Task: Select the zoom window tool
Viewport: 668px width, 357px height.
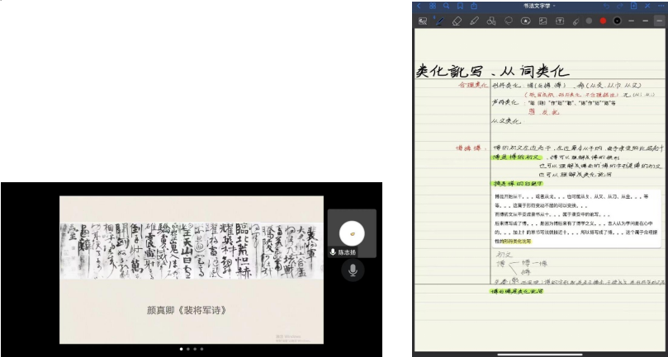Action: 423,21
